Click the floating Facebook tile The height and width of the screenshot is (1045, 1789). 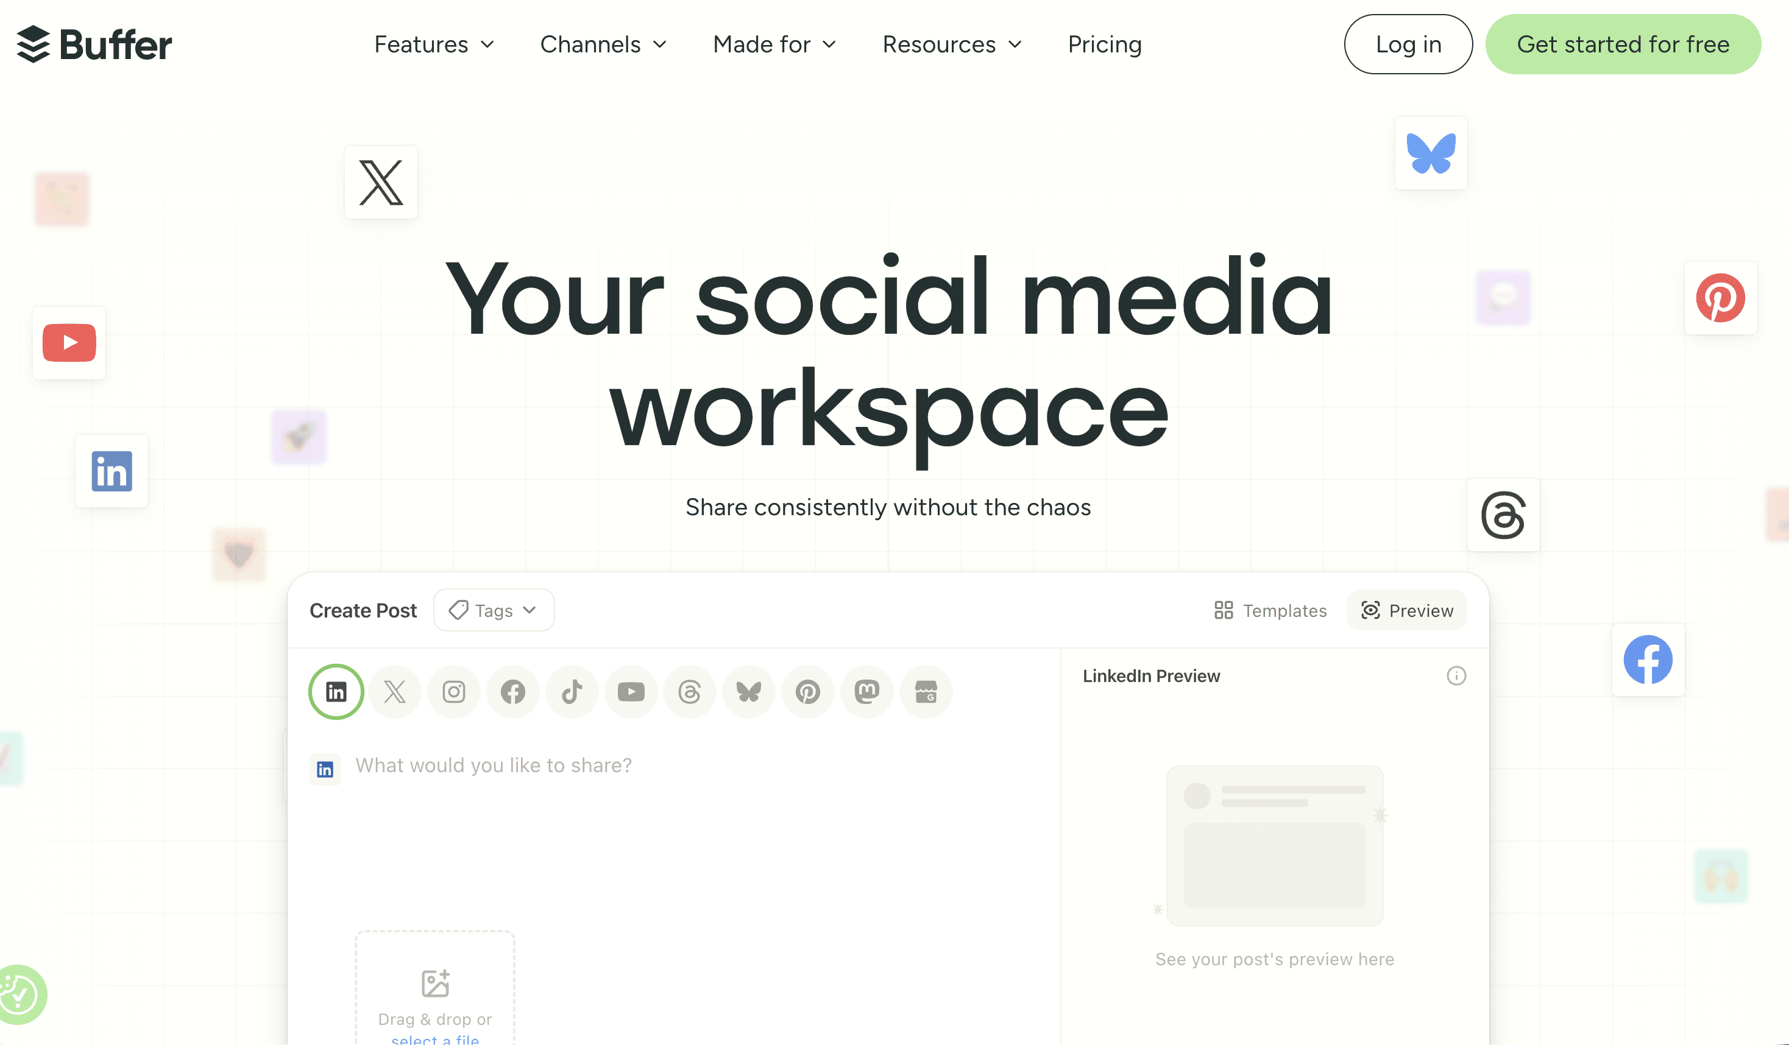coord(1648,659)
